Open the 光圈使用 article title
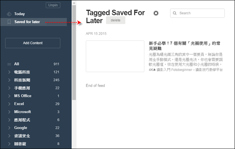 (x=185, y=46)
